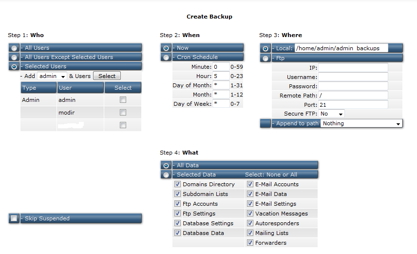Open the Secure FTP dropdown

[332, 114]
